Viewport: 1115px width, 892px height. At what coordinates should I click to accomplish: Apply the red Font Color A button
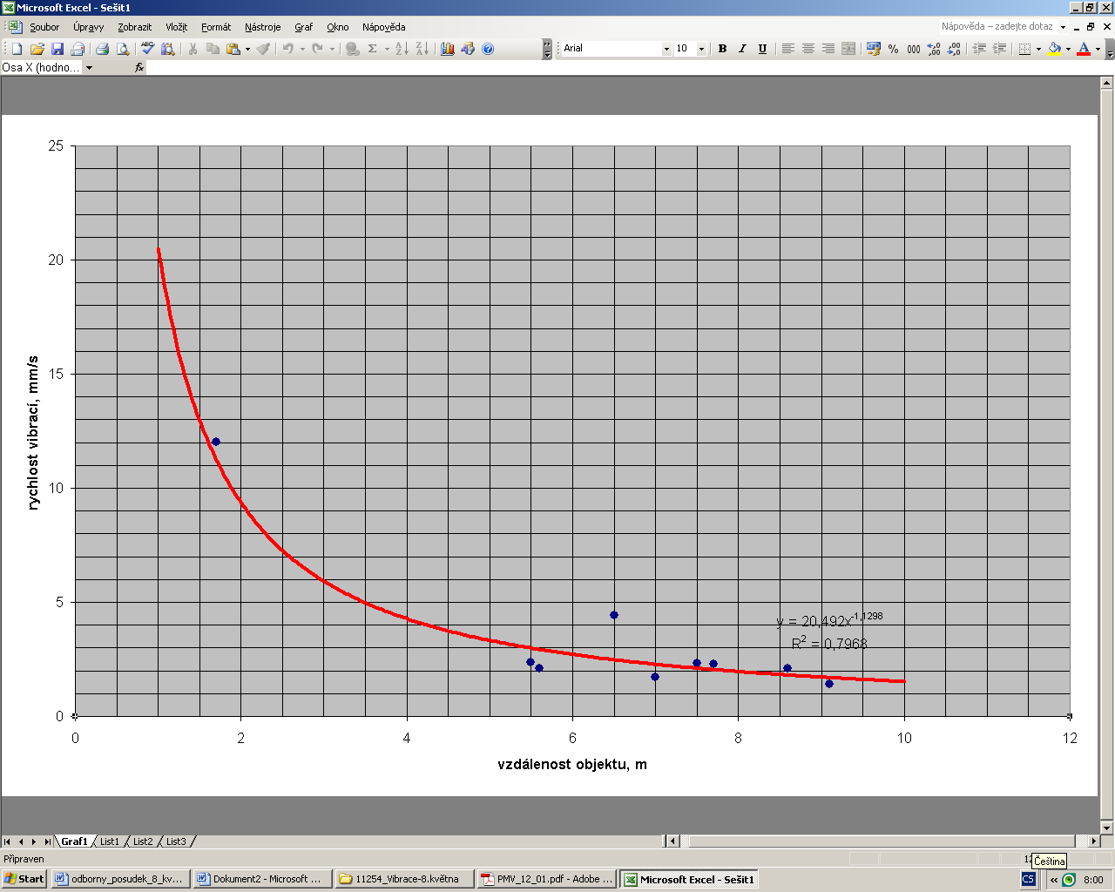[1084, 49]
